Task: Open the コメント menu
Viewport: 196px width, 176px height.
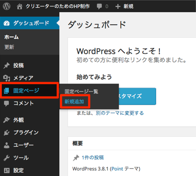Action: 23,103
